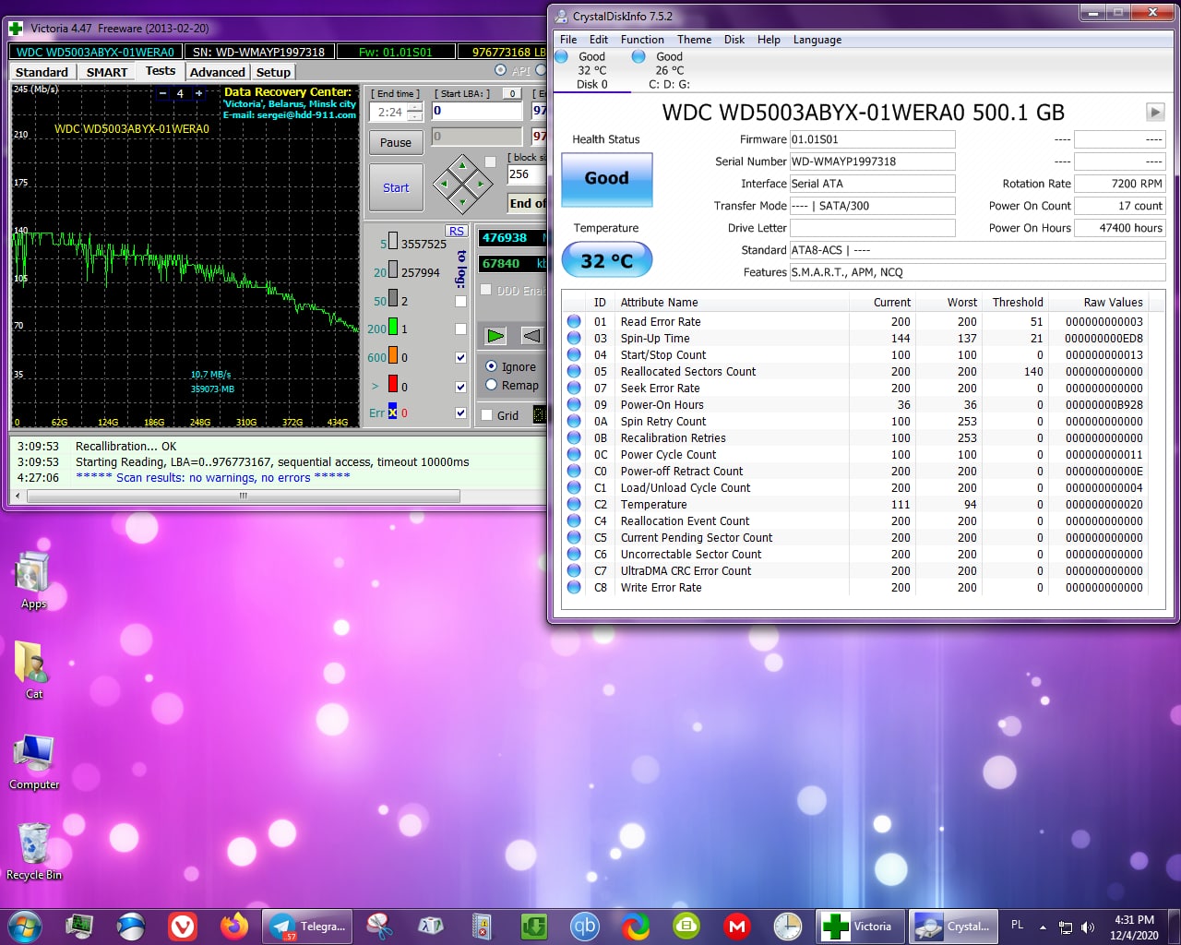Image resolution: width=1181 pixels, height=945 pixels.
Task: Click the gray reverse arrow button
Action: click(531, 336)
